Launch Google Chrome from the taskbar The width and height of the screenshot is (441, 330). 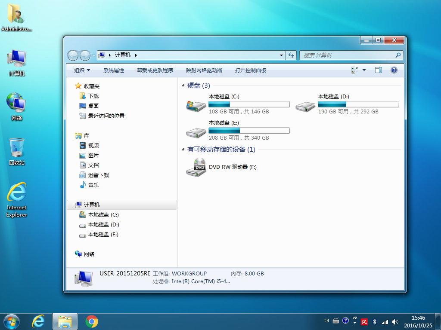pyautogui.click(x=92, y=321)
